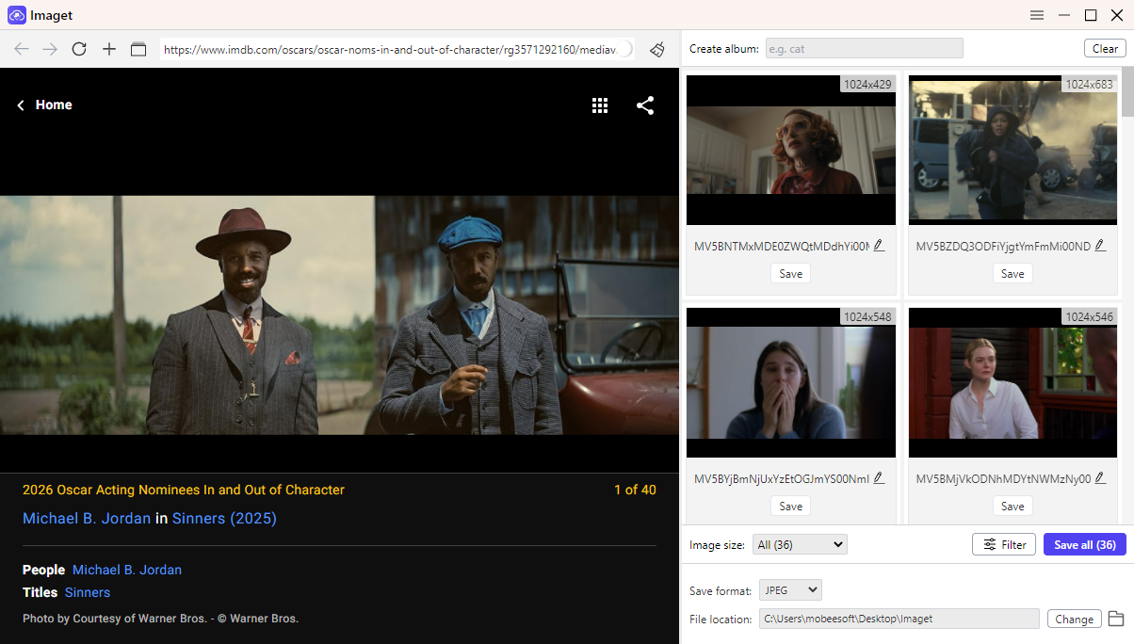Open the folder icon beside the Change button

[1115, 619]
